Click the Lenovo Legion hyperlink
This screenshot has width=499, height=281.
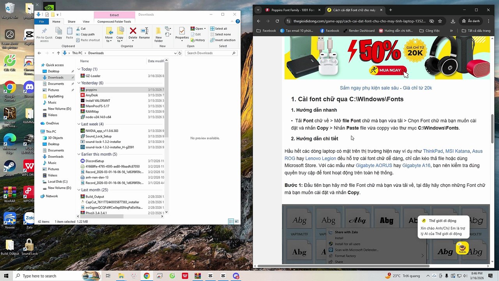click(320, 158)
